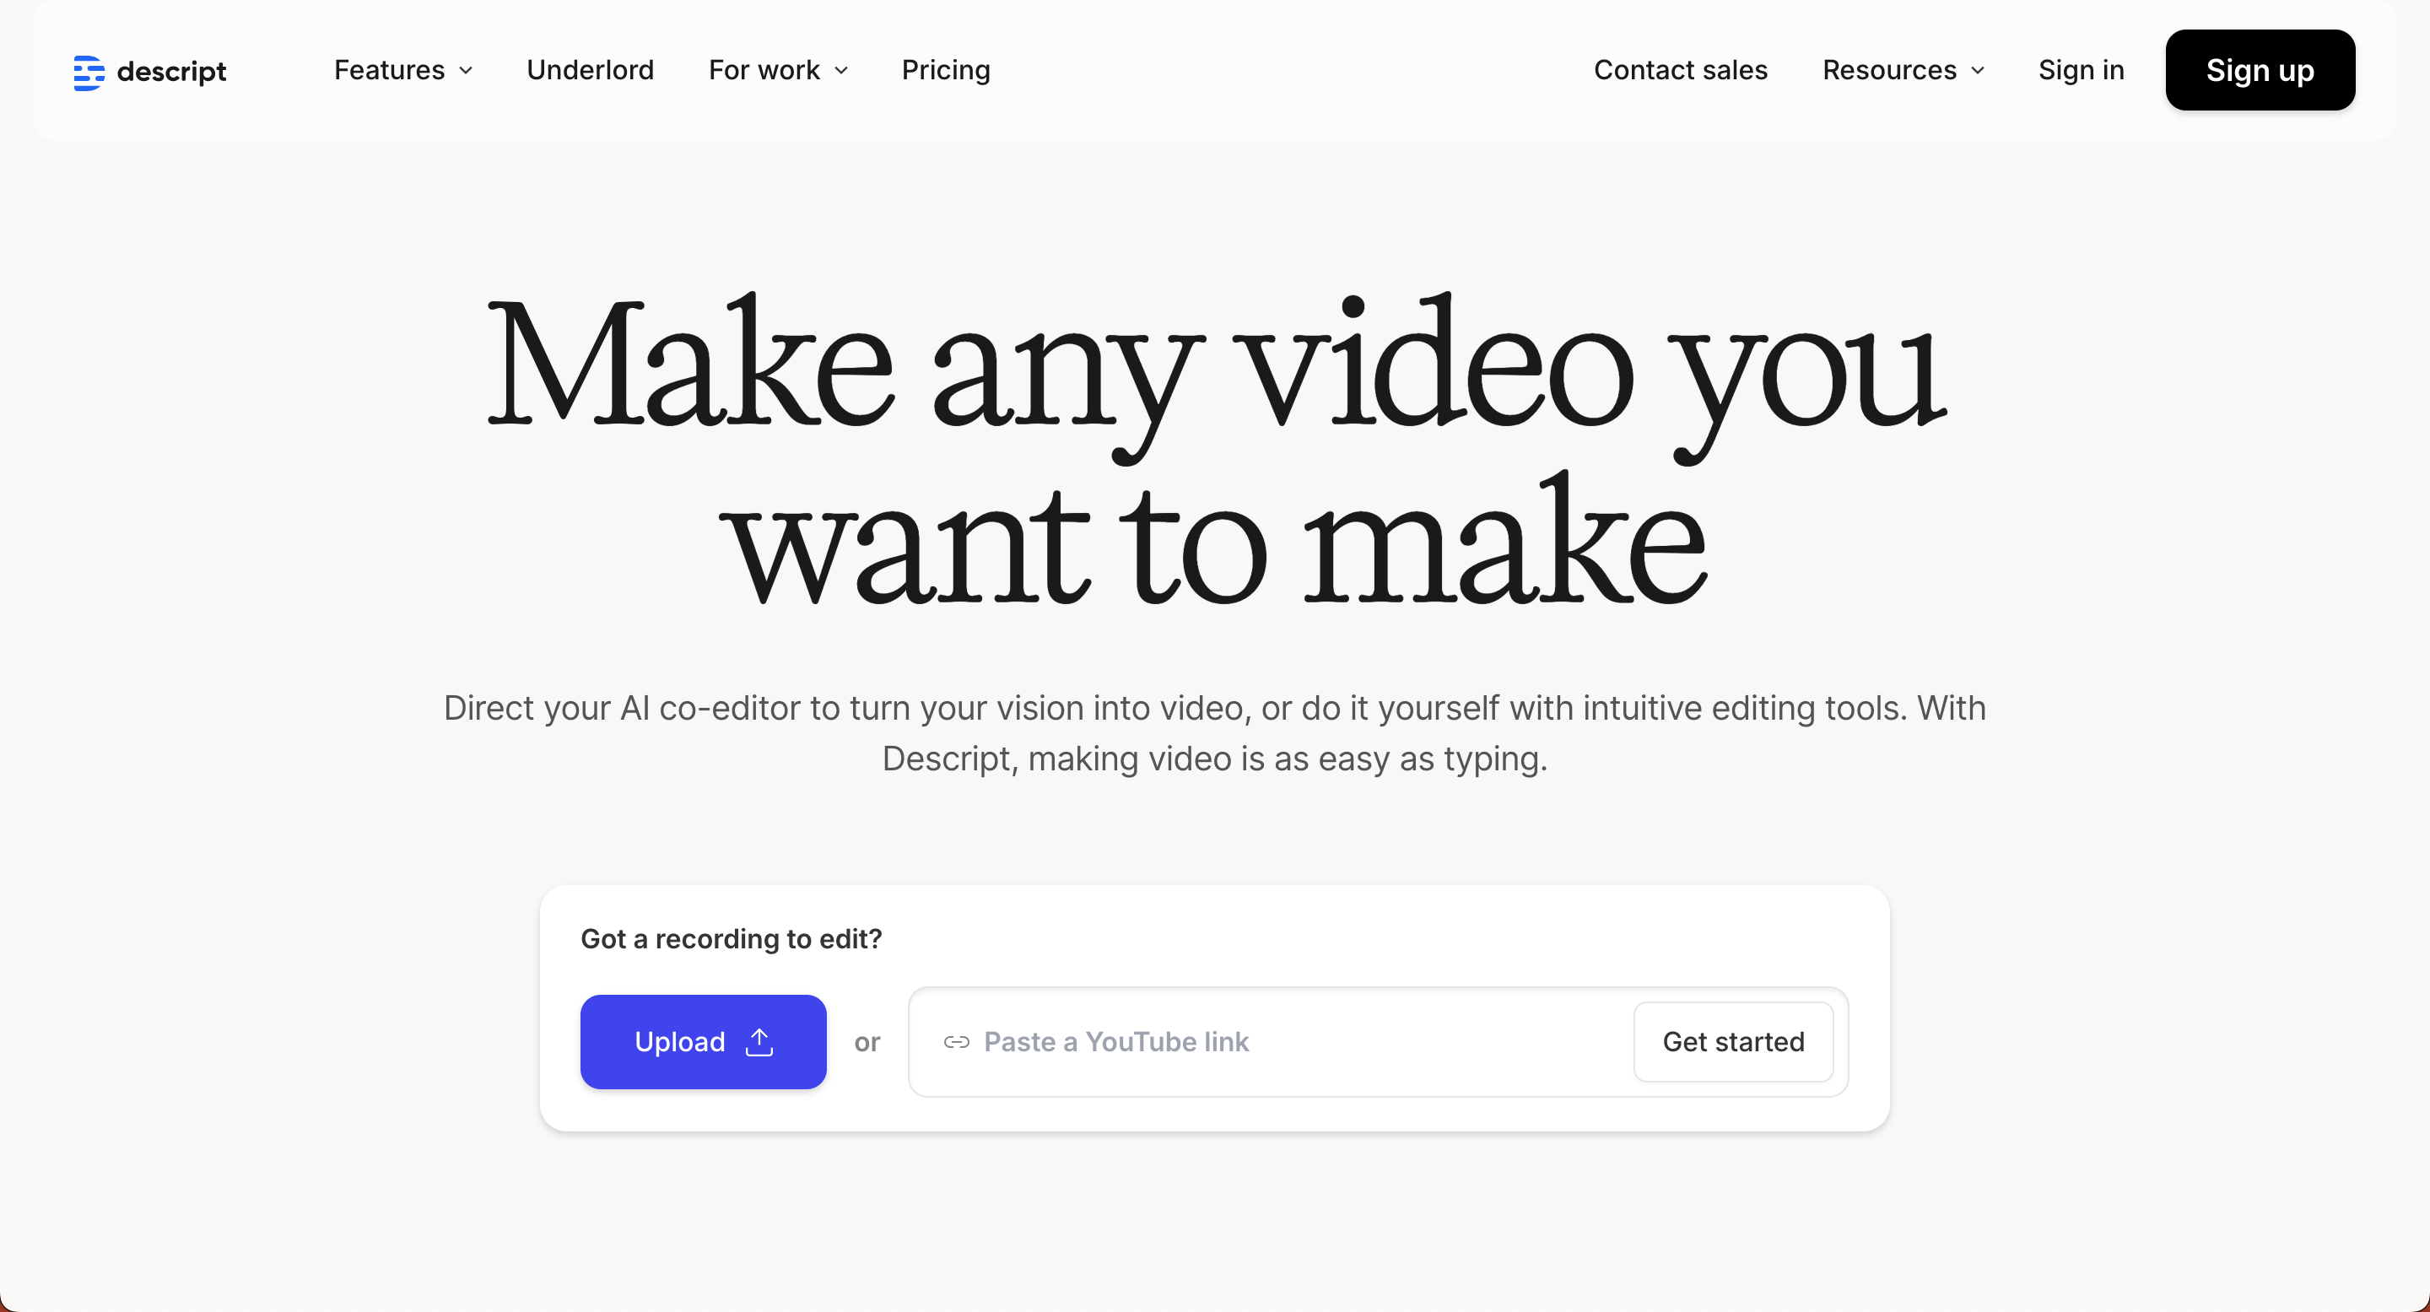Go to the Pricing page
This screenshot has height=1312, width=2430.
coord(946,71)
